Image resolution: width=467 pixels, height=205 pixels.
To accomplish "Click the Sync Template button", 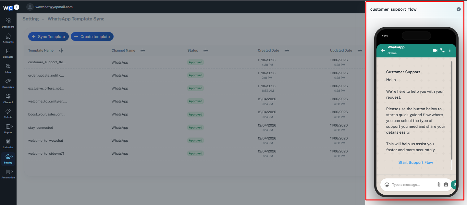I will coord(48,37).
